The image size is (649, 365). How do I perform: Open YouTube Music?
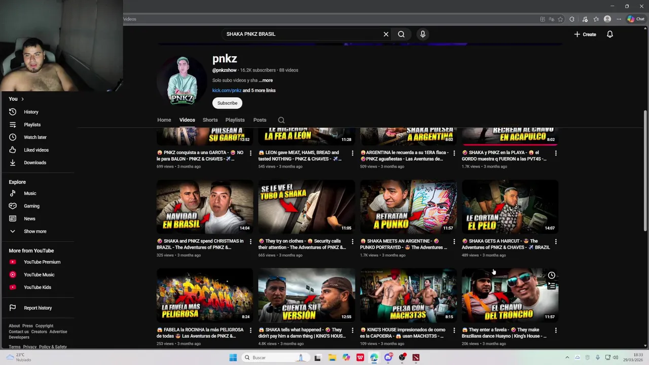pyautogui.click(x=38, y=275)
